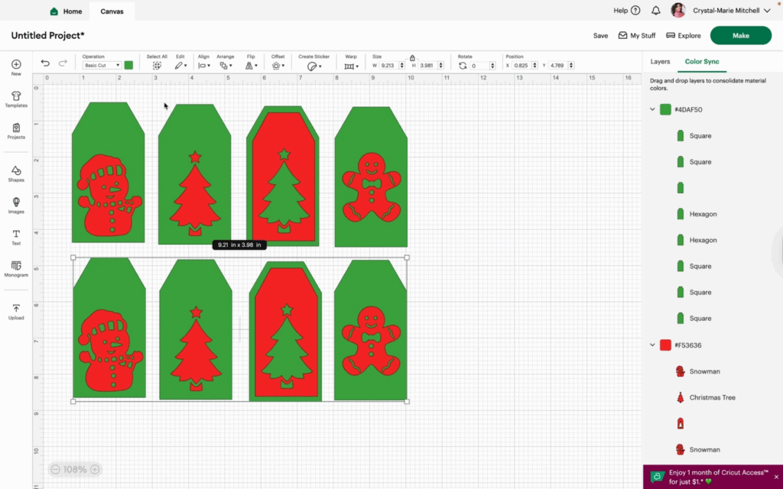The width and height of the screenshot is (783, 489).
Task: Click the Rotate stepper arrows
Action: (x=492, y=66)
